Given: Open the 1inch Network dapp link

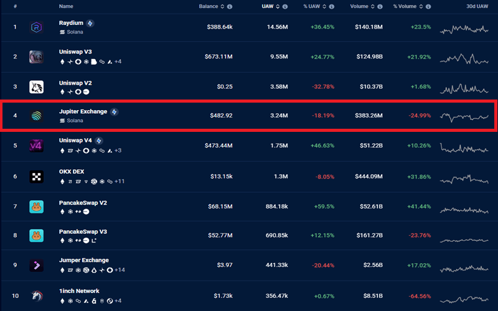Looking at the screenshot, I should point(79,291).
